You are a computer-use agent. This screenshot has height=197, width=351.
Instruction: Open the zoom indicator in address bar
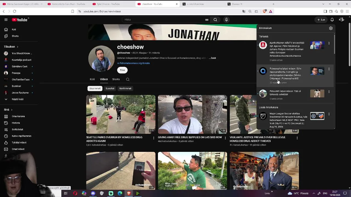pos(250,11)
